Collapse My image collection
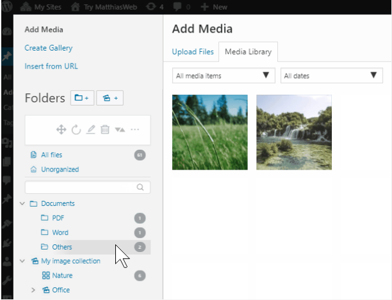 pos(22,261)
